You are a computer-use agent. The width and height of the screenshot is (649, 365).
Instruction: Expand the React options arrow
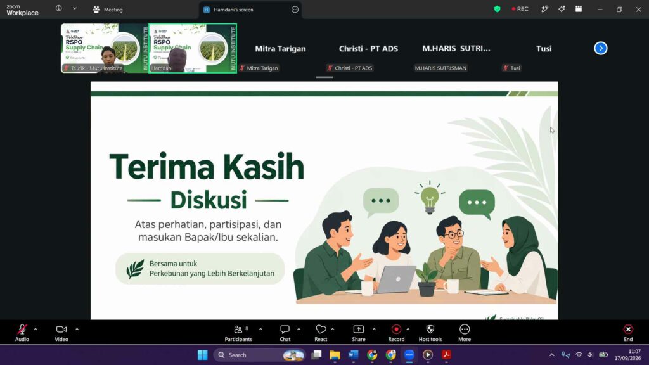tap(332, 330)
